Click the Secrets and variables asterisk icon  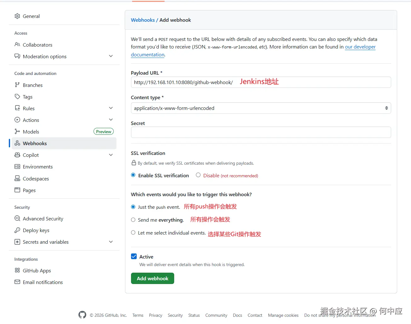(x=17, y=242)
